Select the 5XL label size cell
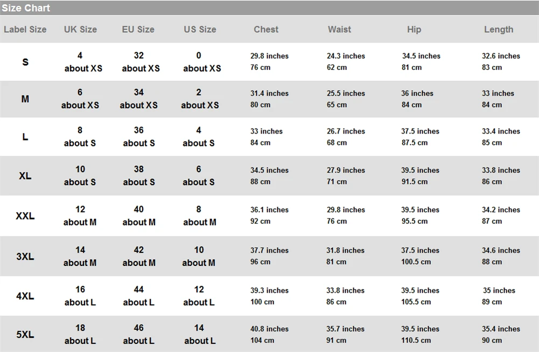 coord(25,334)
